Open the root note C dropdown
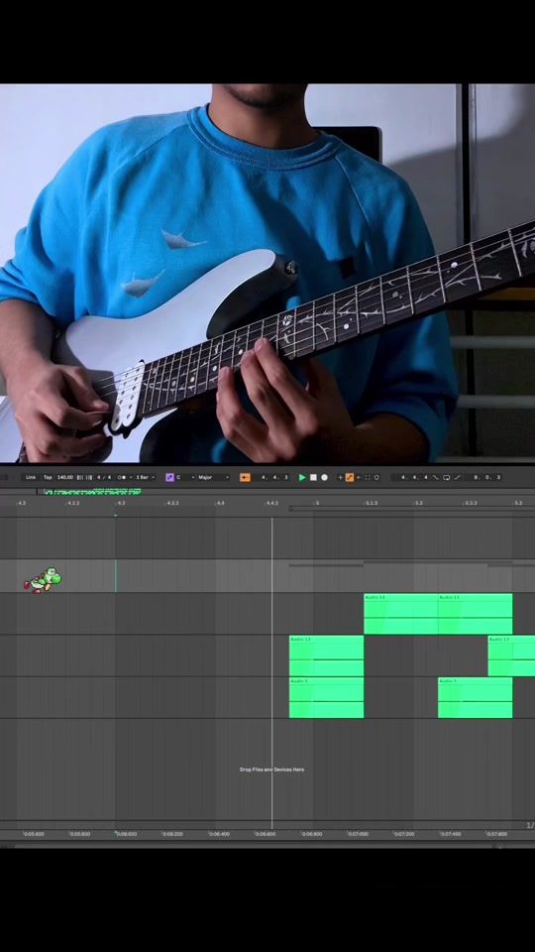535x952 pixels. click(185, 477)
